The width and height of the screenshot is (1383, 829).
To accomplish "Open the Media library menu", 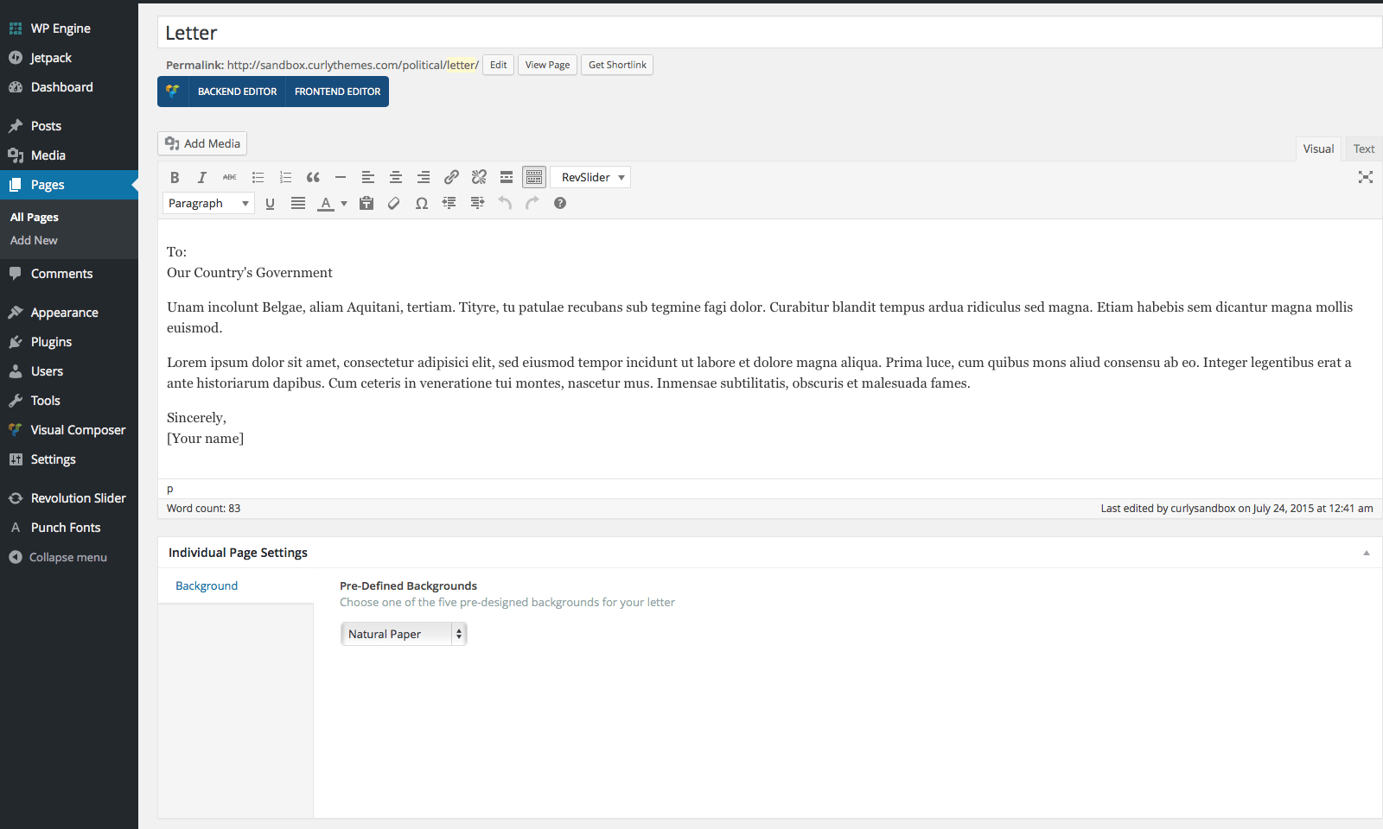I will (x=69, y=155).
